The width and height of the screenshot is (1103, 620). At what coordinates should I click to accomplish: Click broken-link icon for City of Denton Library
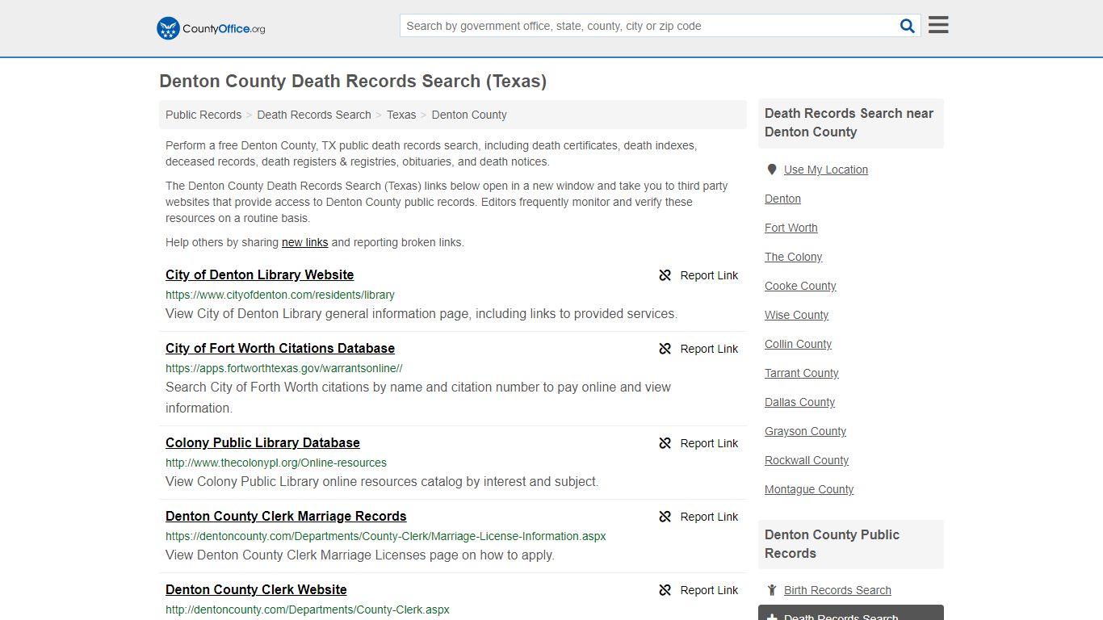pos(665,275)
